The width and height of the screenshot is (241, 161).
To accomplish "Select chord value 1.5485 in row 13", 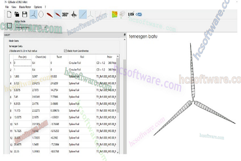I will [x=41, y=145].
